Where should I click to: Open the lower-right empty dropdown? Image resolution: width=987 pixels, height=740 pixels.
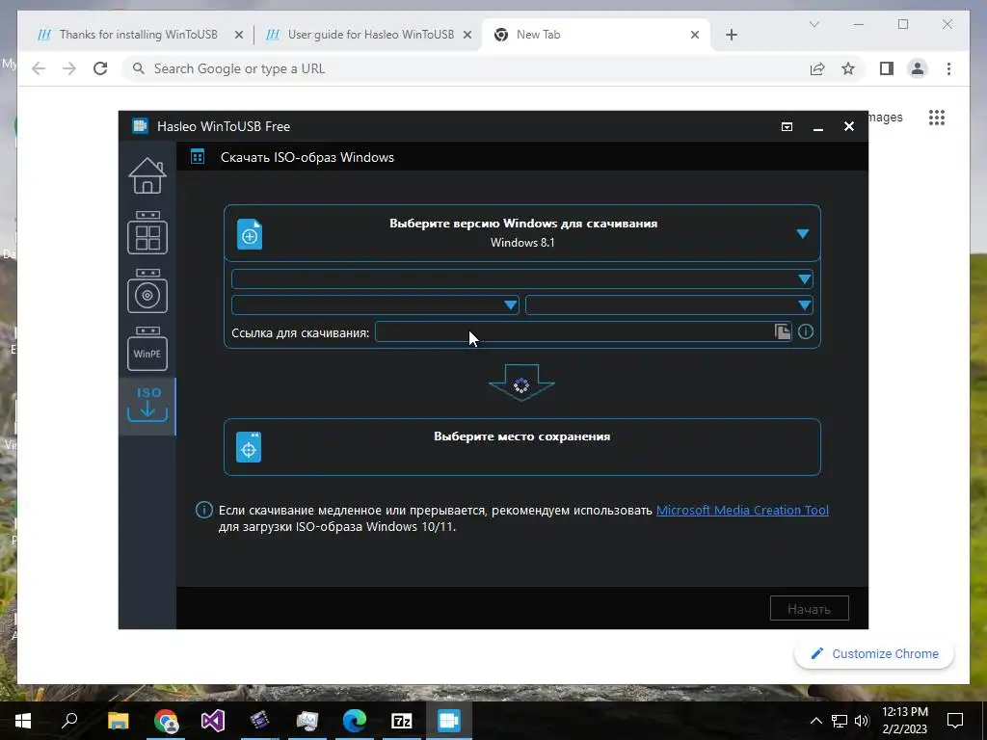pos(669,305)
